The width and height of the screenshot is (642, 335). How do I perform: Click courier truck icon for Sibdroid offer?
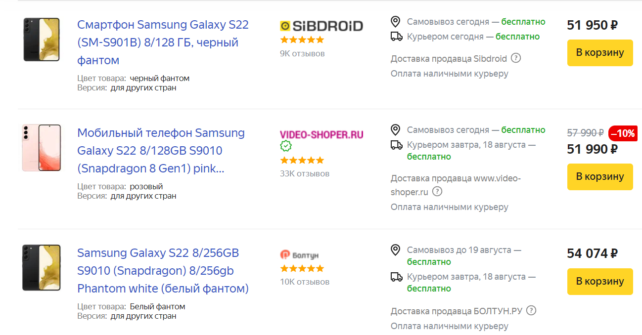point(396,36)
